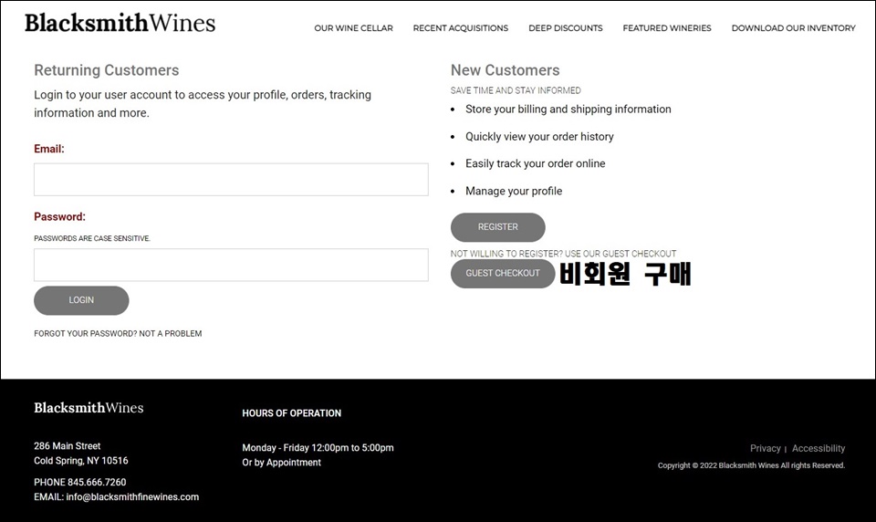876x522 pixels.
Task: Click the Register button
Action: pos(498,227)
